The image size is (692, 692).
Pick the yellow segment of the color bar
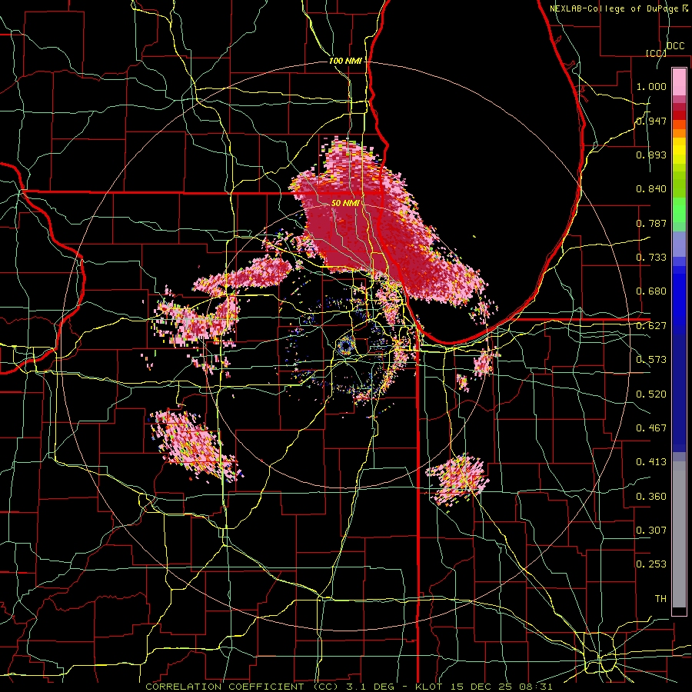[679, 151]
